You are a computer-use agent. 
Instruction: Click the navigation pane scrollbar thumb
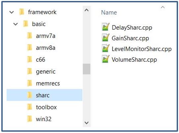[x=87, y=69]
